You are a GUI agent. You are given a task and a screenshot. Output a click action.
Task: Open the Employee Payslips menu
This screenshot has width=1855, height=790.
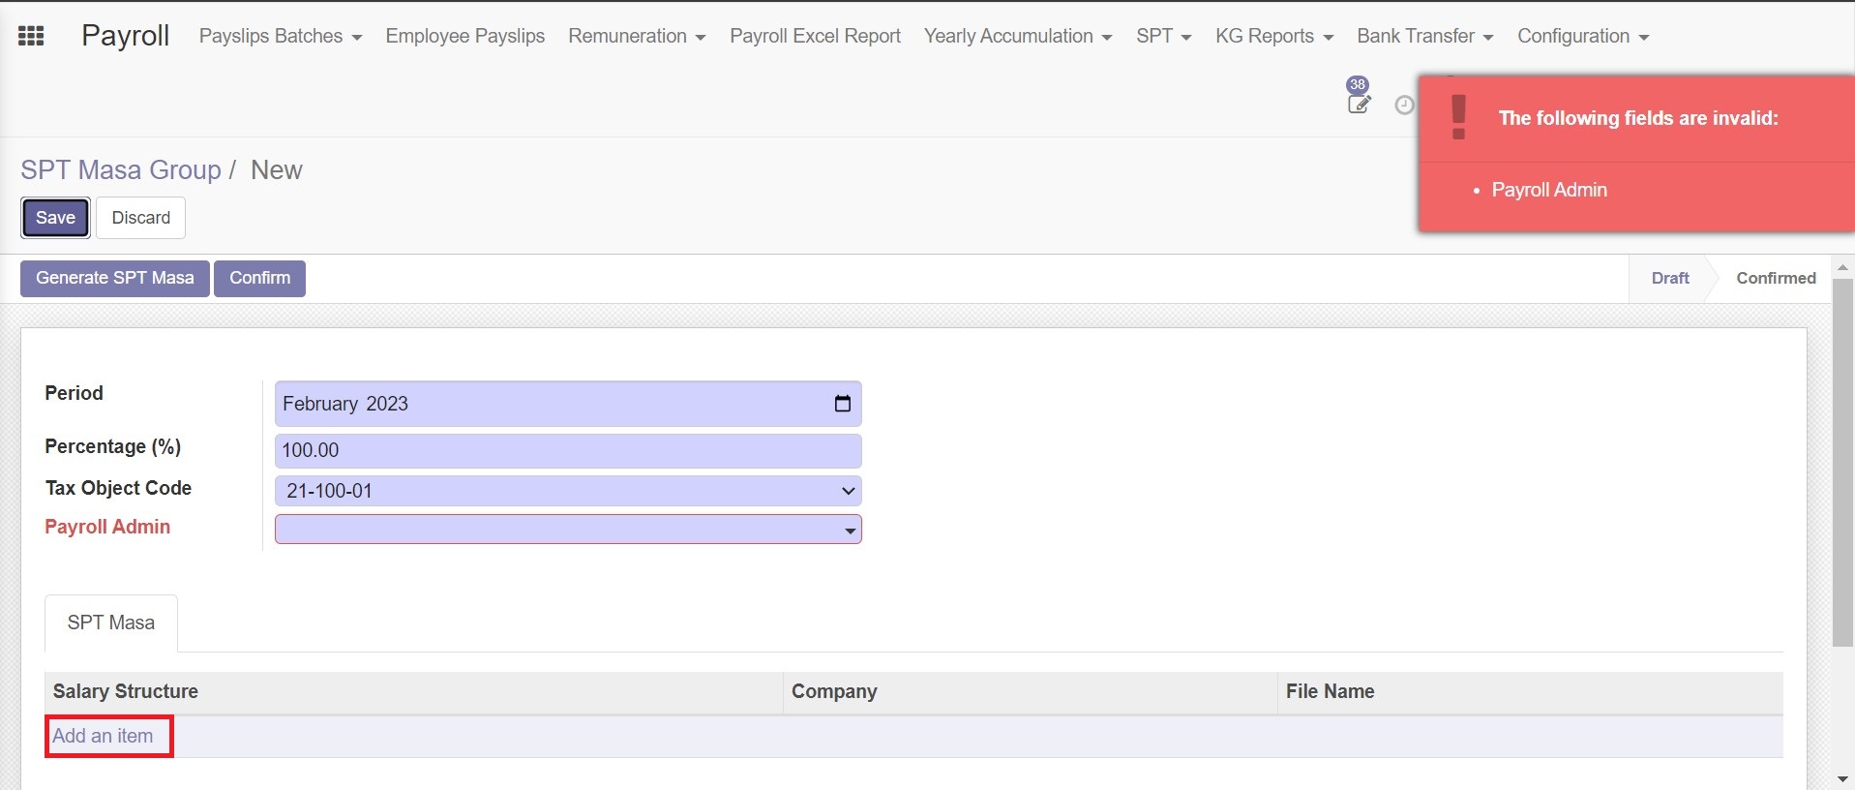coord(464,37)
